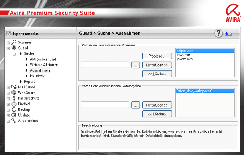Screen dimensions: 244x155
Task: Click the Scanner magnifier icon
Action: (x=14, y=42)
